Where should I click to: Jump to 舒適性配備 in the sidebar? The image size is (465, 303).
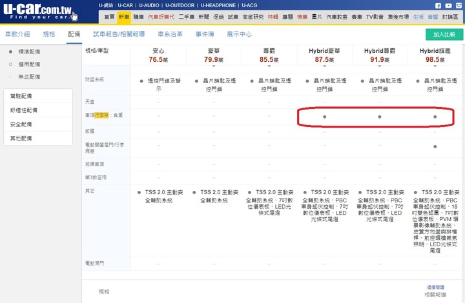[x=38, y=110]
